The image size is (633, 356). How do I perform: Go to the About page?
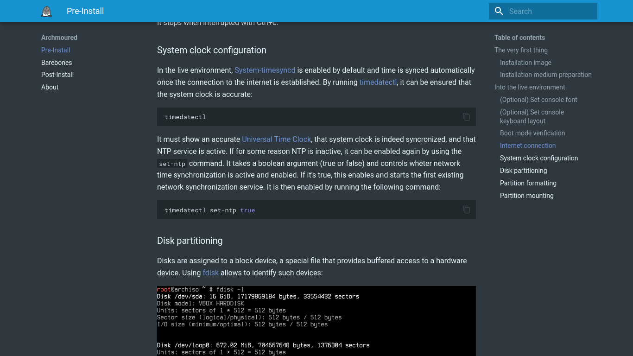(50, 87)
